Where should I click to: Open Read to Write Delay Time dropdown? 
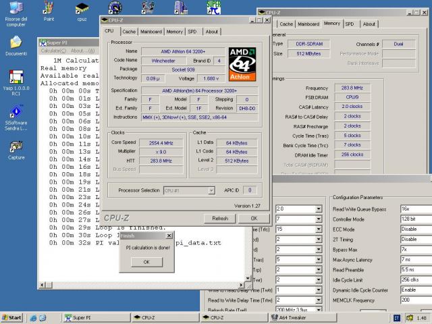coord(319,300)
